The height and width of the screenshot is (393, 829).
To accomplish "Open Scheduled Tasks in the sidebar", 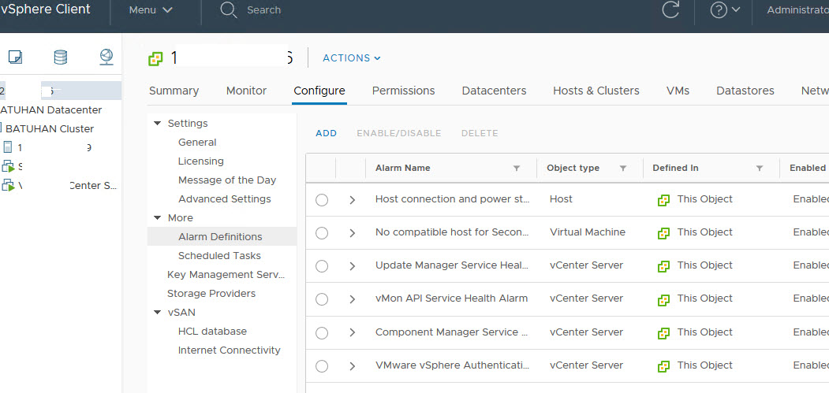I will click(x=219, y=256).
